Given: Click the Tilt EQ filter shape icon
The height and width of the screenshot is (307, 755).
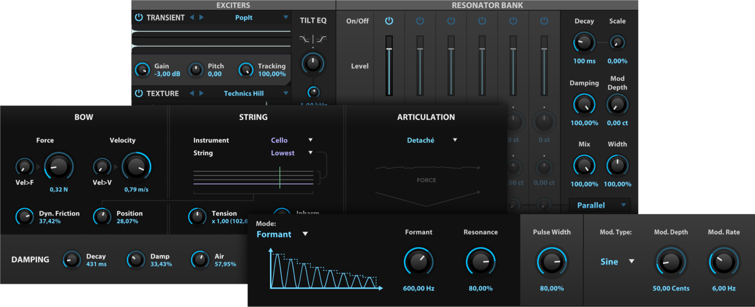Looking at the screenshot, I should (313, 39).
